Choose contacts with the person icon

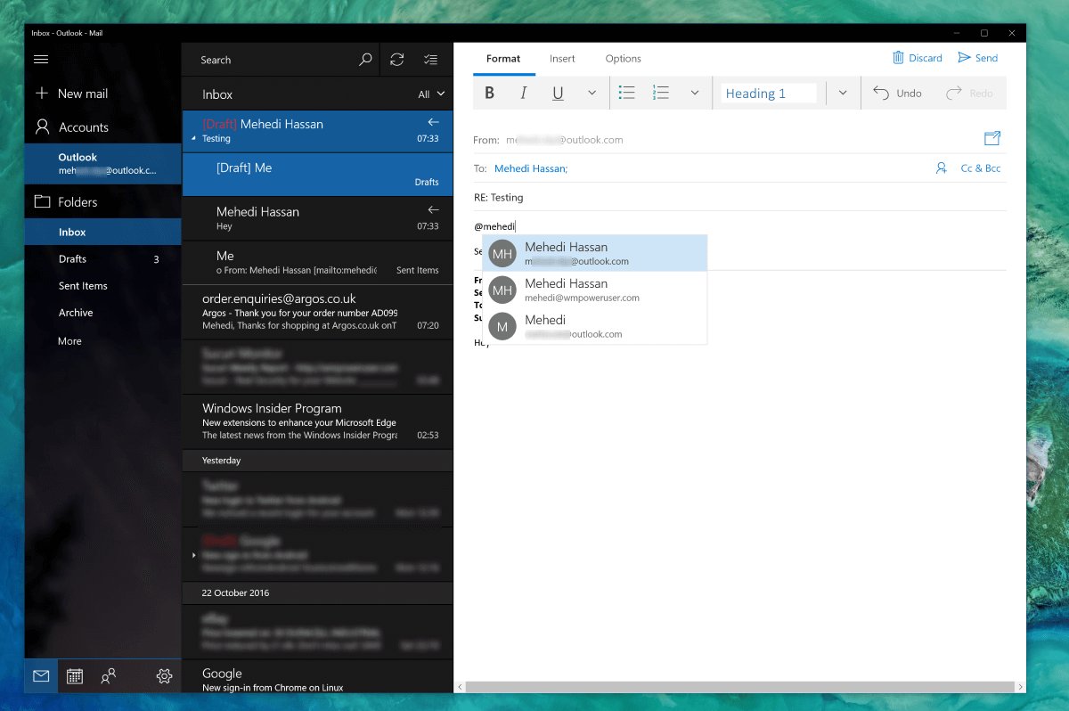pos(942,168)
